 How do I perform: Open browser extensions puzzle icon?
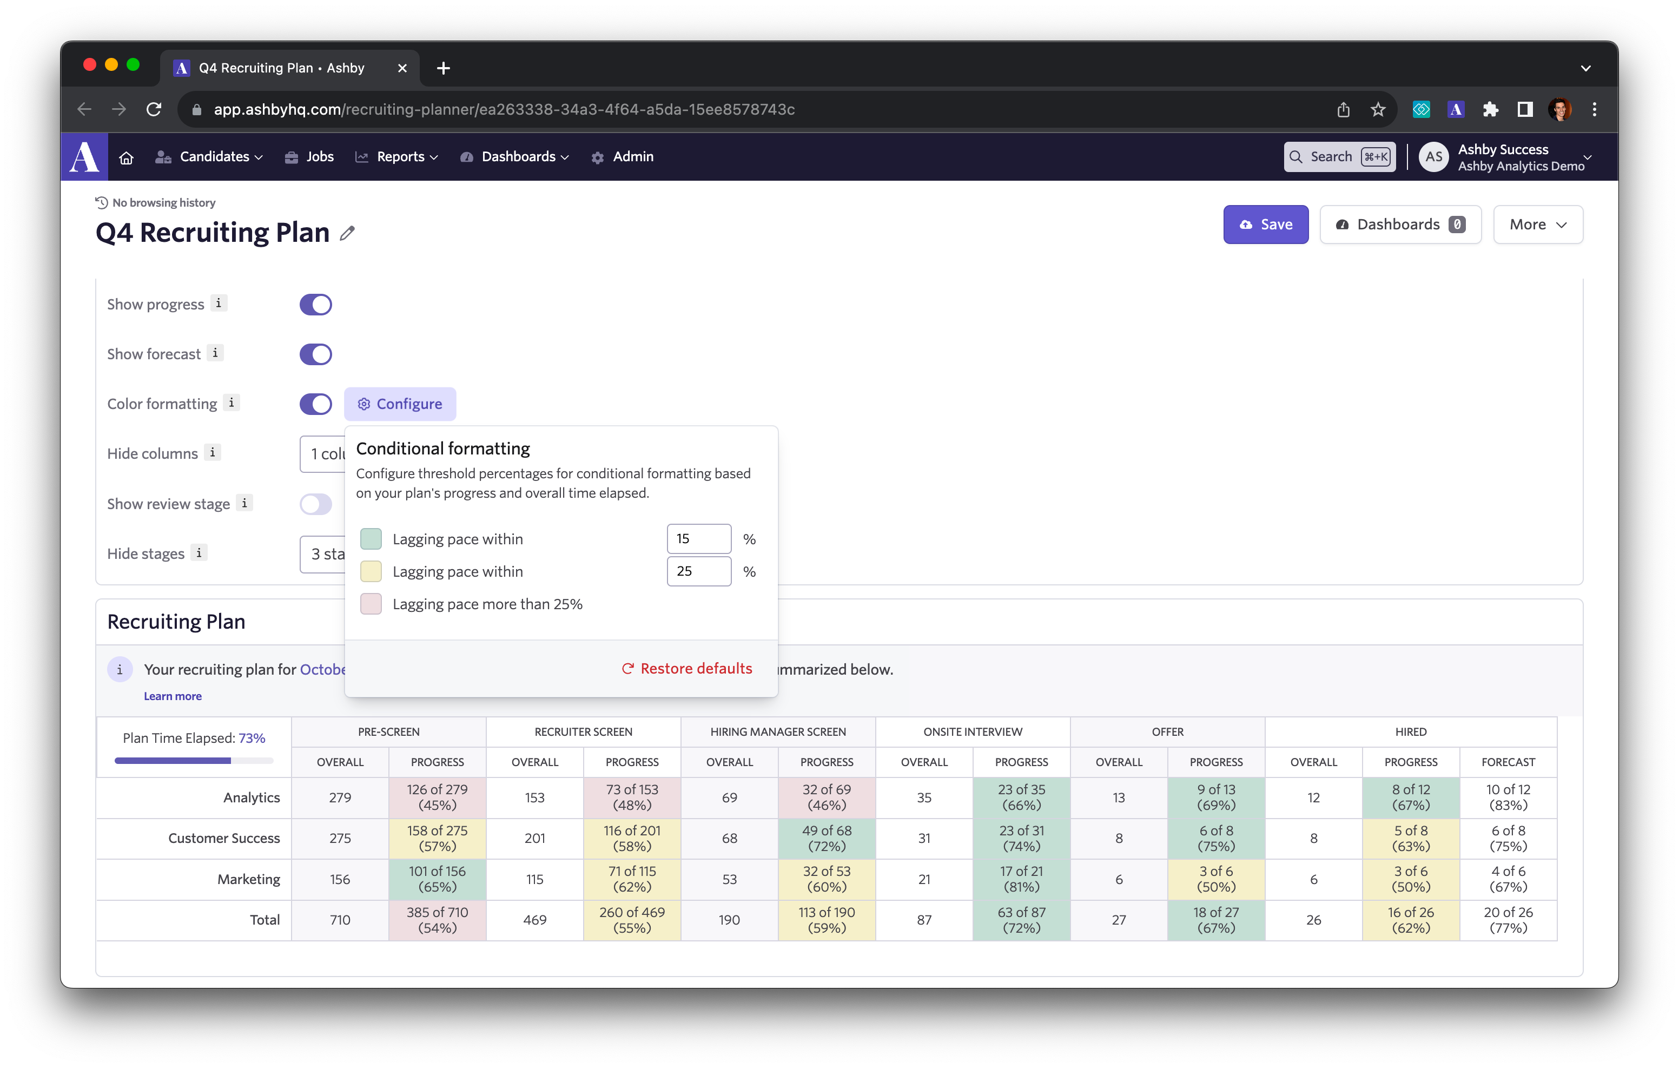(x=1490, y=109)
